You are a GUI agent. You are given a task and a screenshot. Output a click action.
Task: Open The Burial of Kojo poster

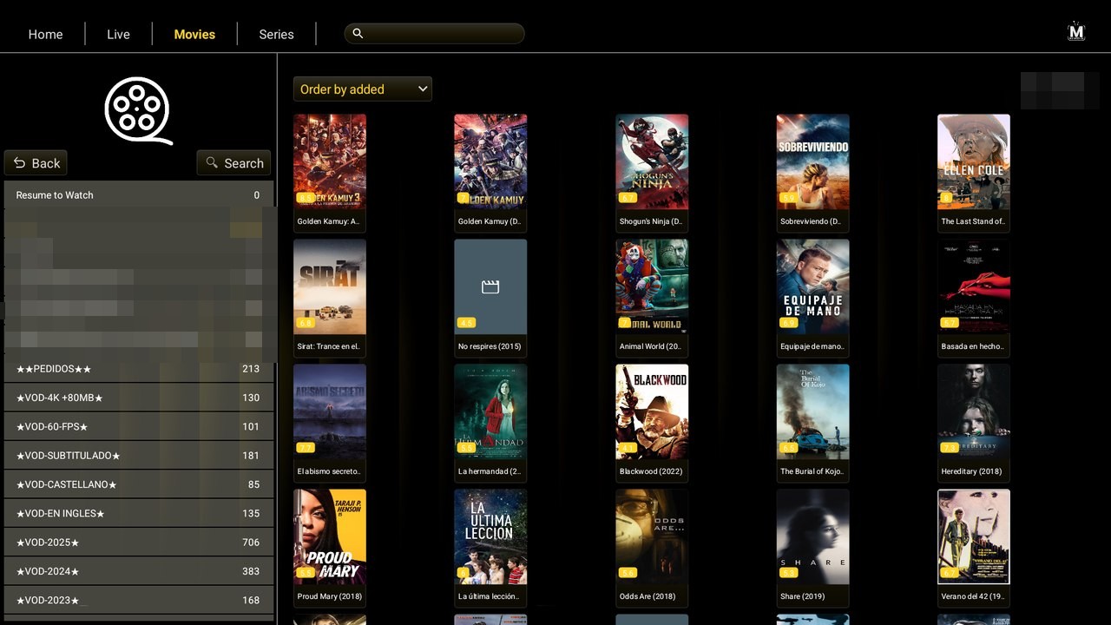coord(812,411)
